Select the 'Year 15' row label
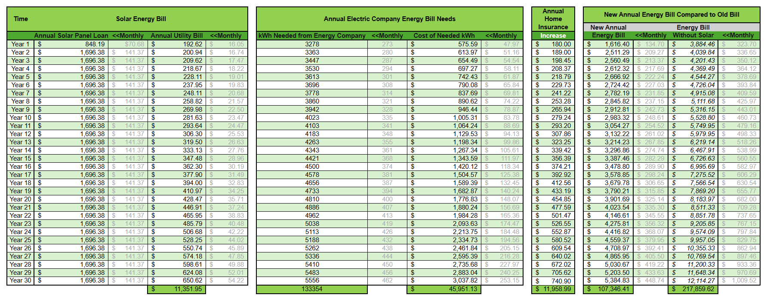Screen dimensions: 767x298 pyautogui.click(x=20, y=158)
